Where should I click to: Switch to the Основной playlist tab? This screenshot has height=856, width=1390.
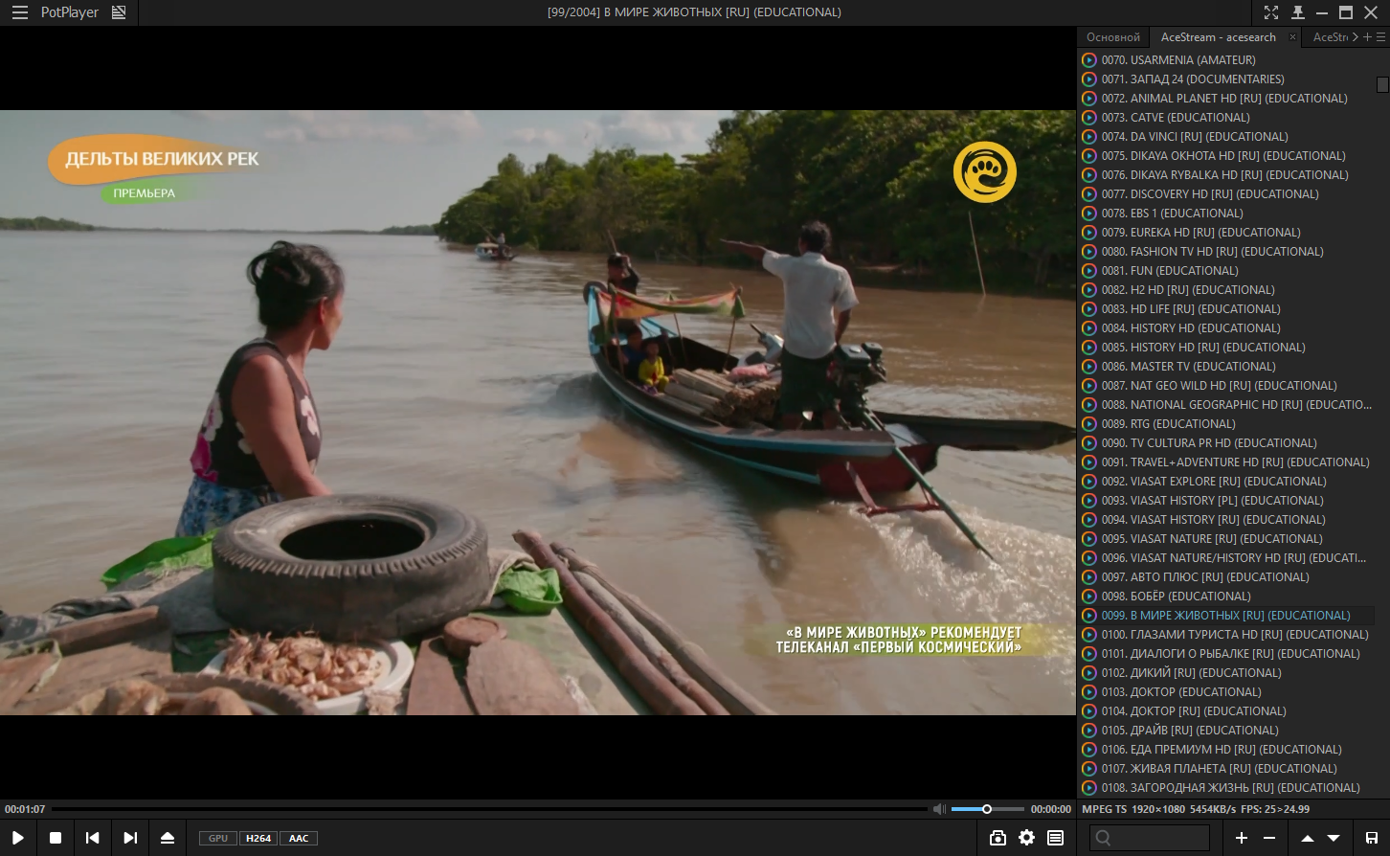coord(1112,37)
